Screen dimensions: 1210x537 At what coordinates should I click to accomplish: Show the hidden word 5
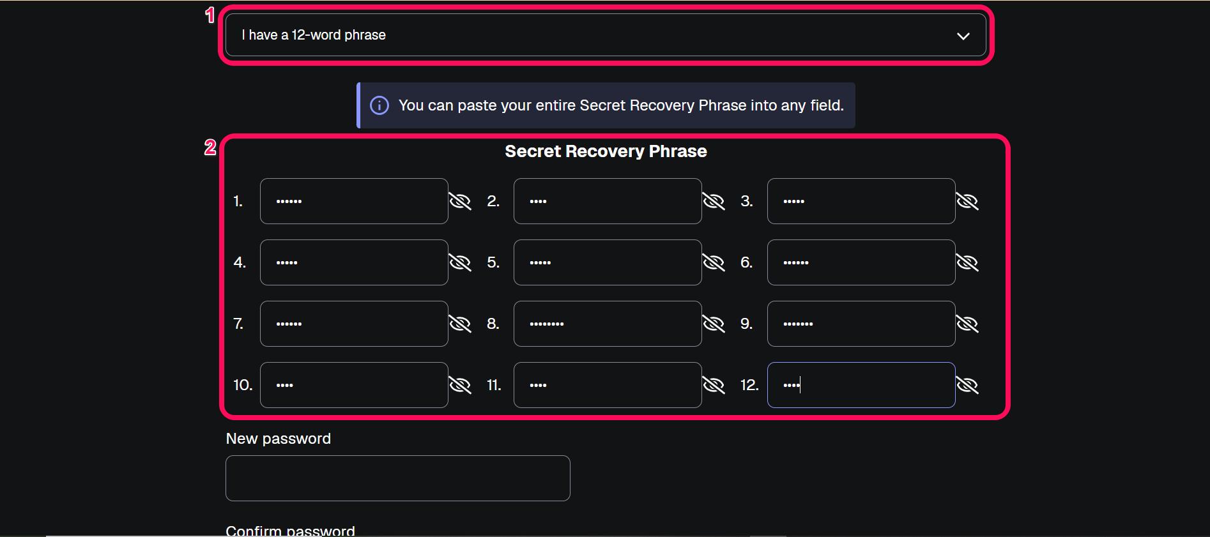(x=714, y=263)
